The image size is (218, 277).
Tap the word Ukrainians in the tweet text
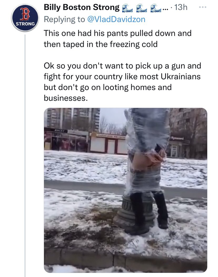pos(181,76)
